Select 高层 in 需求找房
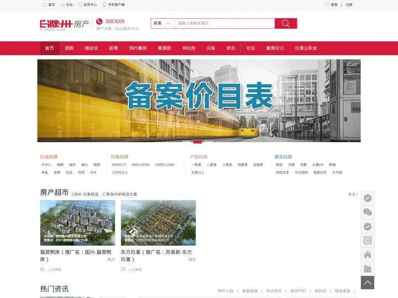Viewport: 398px width, 298px height. click(x=279, y=164)
